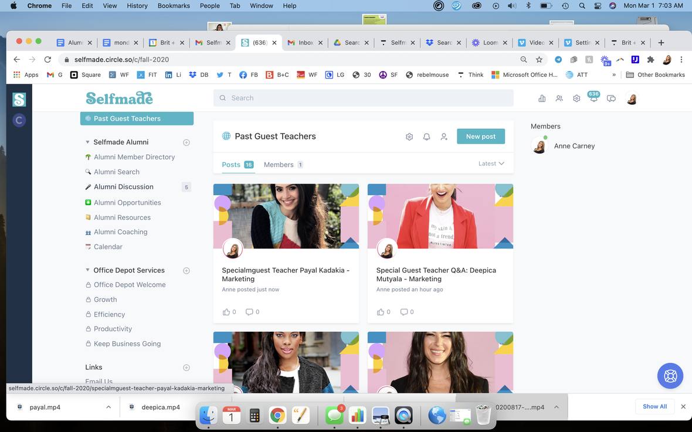Show more bookmarks with chevron
The width and height of the screenshot is (692, 432).
pos(614,75)
